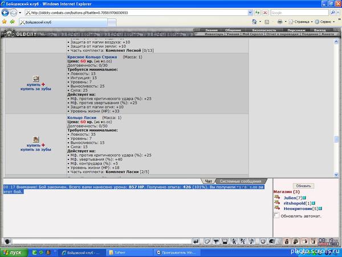This screenshot has width=342, height=257.
Task: Open the Кольцо Ласки item link
Action: tap(82, 118)
